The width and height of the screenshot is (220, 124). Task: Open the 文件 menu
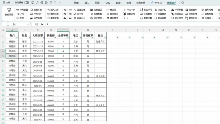(7, 2)
